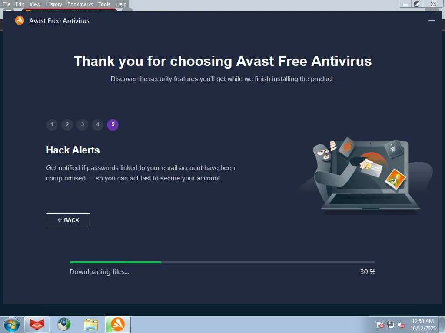Open Windows Explorer folder in taskbar
445x333 pixels.
pyautogui.click(x=91, y=324)
